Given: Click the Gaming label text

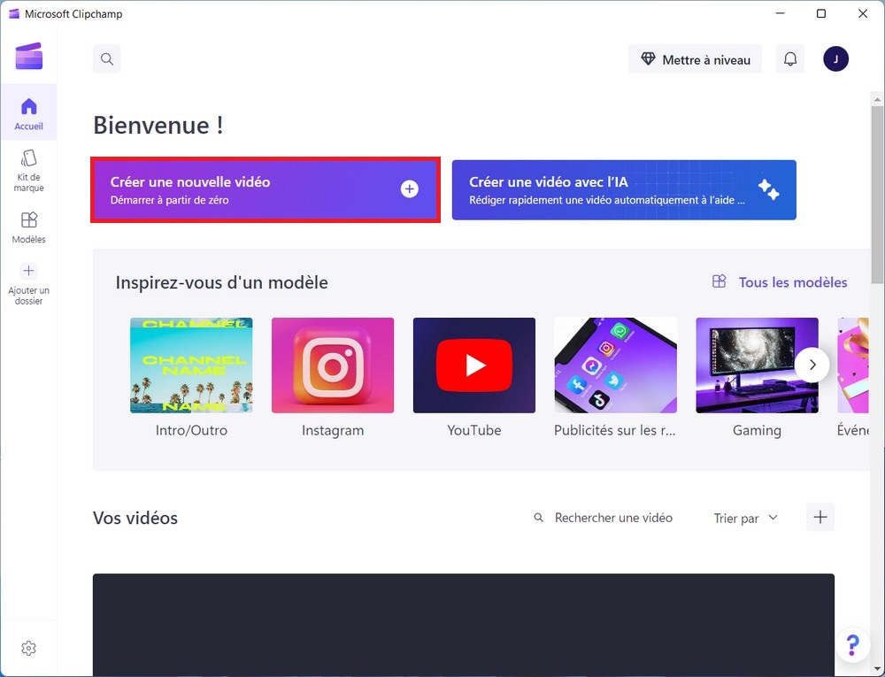Looking at the screenshot, I should (757, 430).
